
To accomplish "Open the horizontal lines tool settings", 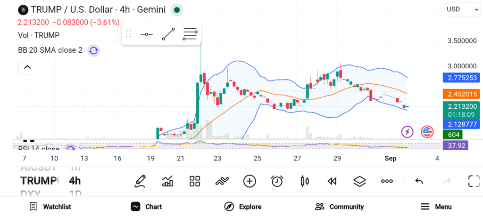I will pyautogui.click(x=190, y=34).
